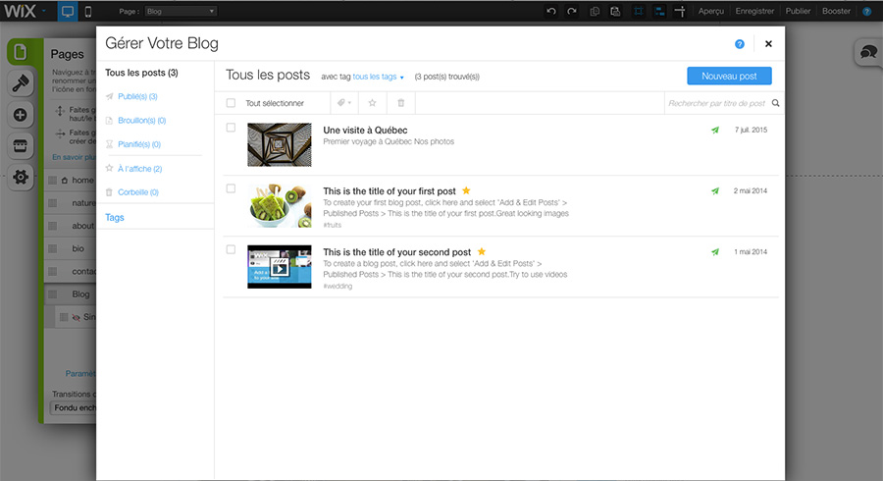Filter by Brouillon(s) (0)
This screenshot has width=883, height=481.
(142, 121)
